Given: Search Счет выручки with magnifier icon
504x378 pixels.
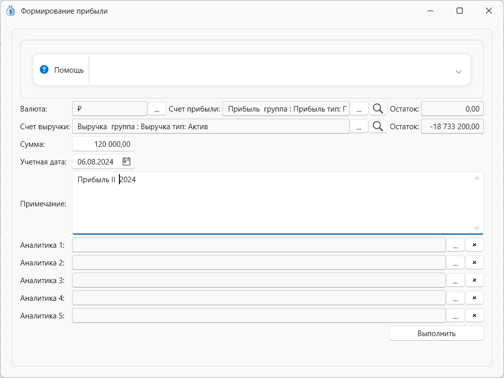Looking at the screenshot, I should pyautogui.click(x=377, y=127).
